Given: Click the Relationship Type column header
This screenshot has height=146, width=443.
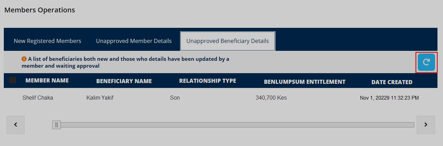Looking at the screenshot, I should pos(207,81).
